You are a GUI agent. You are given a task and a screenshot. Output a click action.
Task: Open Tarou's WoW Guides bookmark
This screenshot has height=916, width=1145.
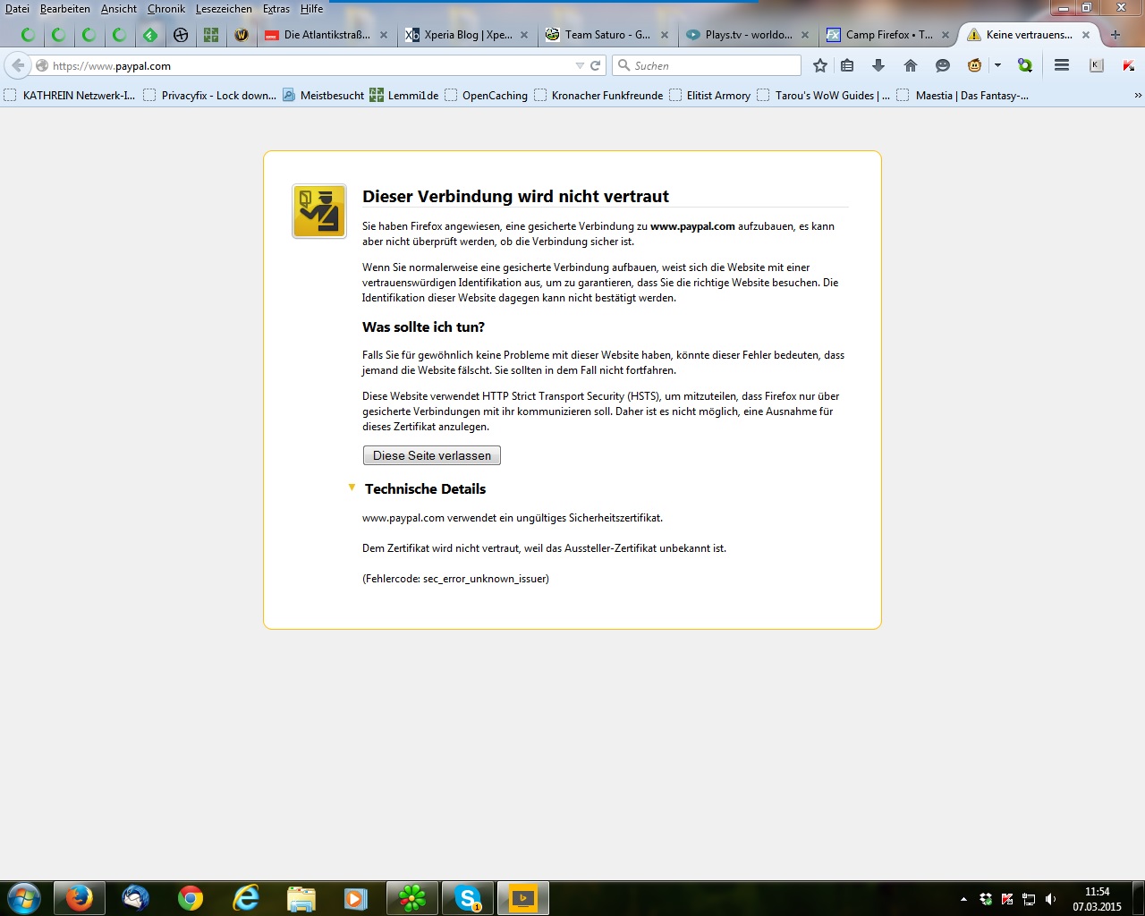coord(823,95)
